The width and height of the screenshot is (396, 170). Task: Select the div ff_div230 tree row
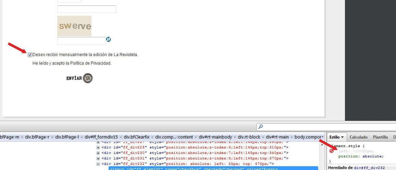point(195,153)
